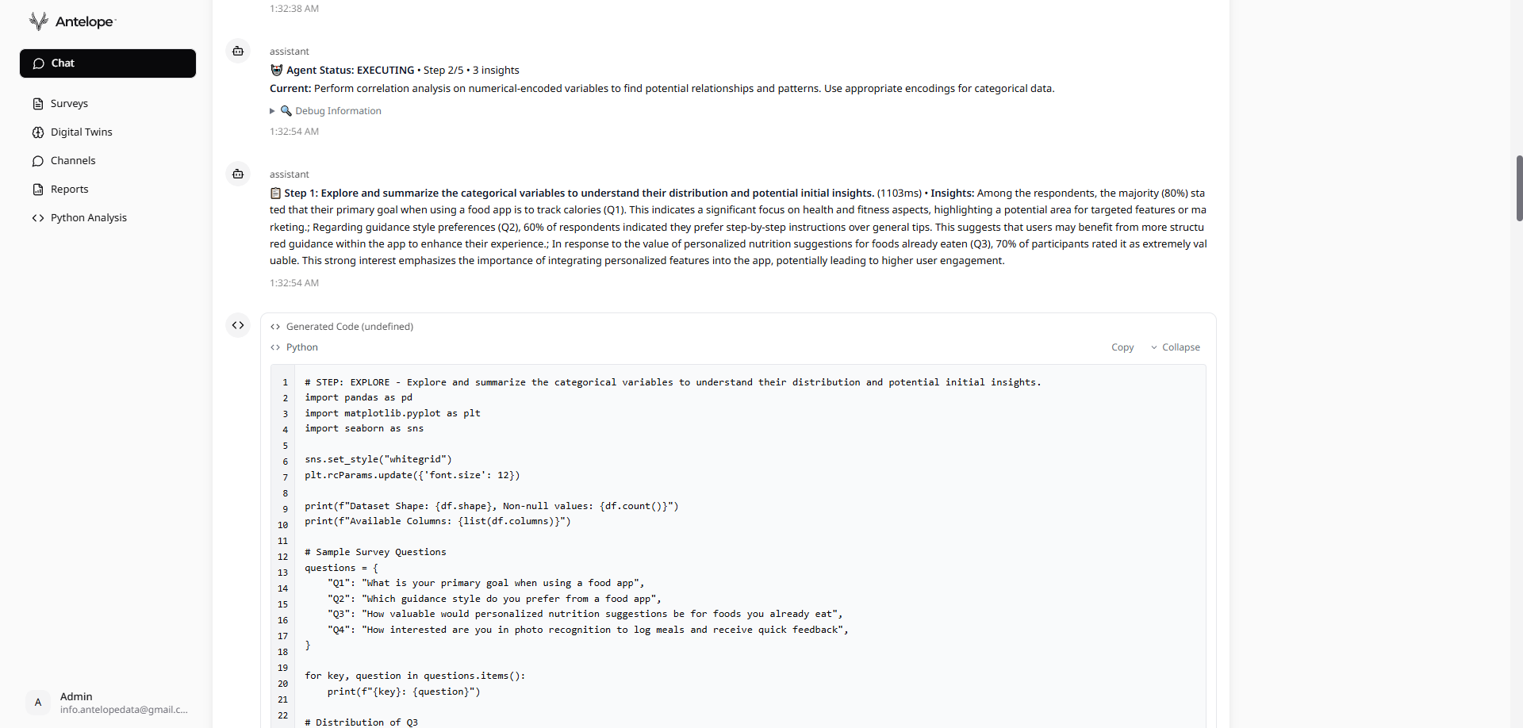Click the Python language icon in the code header
Image resolution: width=1523 pixels, height=728 pixels.
pos(276,347)
